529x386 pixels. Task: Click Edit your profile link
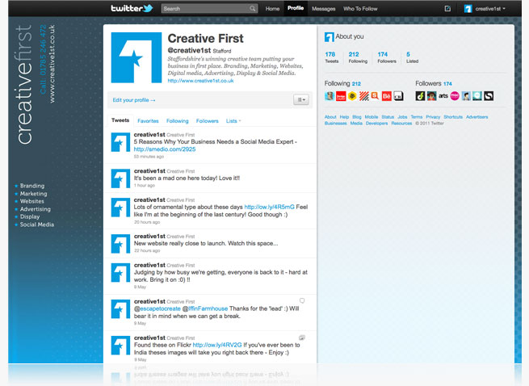pos(134,100)
